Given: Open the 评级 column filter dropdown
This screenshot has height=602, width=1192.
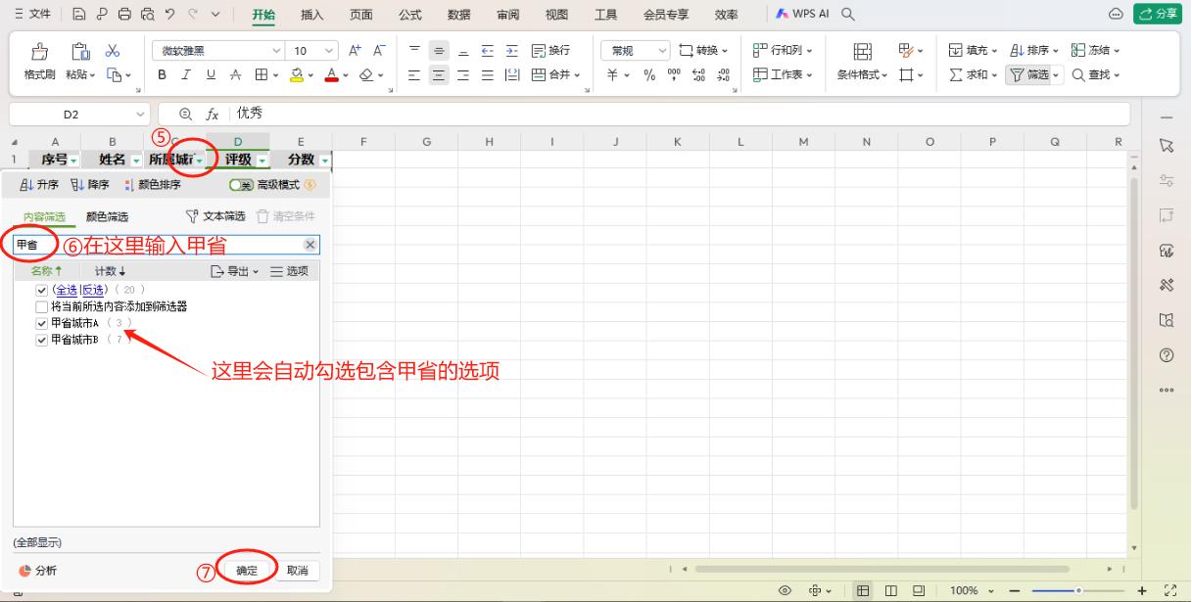Looking at the screenshot, I should (x=262, y=160).
